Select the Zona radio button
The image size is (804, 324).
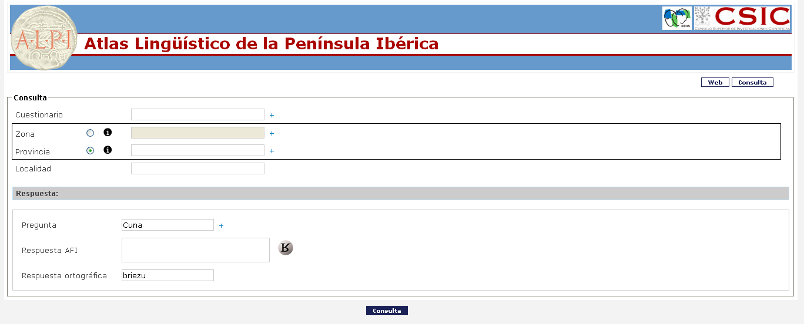point(90,133)
